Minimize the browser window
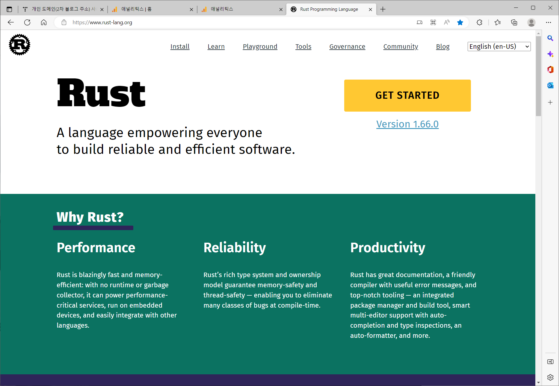This screenshot has height=386, width=559. [516, 8]
